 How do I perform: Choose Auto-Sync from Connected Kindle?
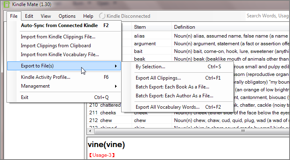(x=64, y=25)
